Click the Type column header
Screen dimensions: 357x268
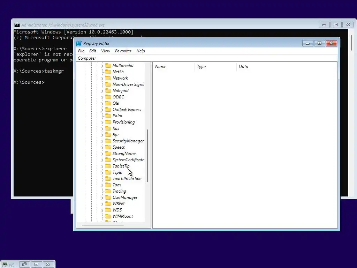[x=215, y=67]
